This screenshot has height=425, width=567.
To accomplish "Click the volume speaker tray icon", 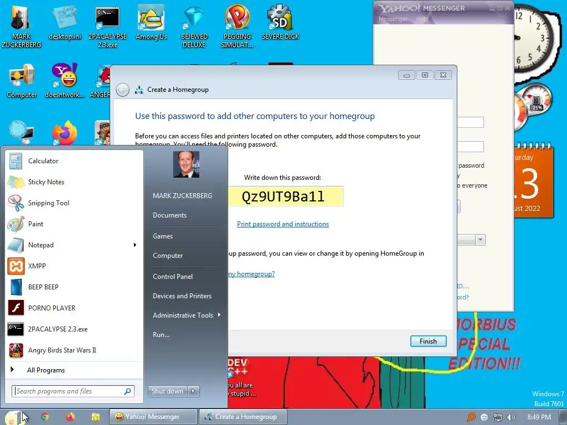I will click(511, 417).
